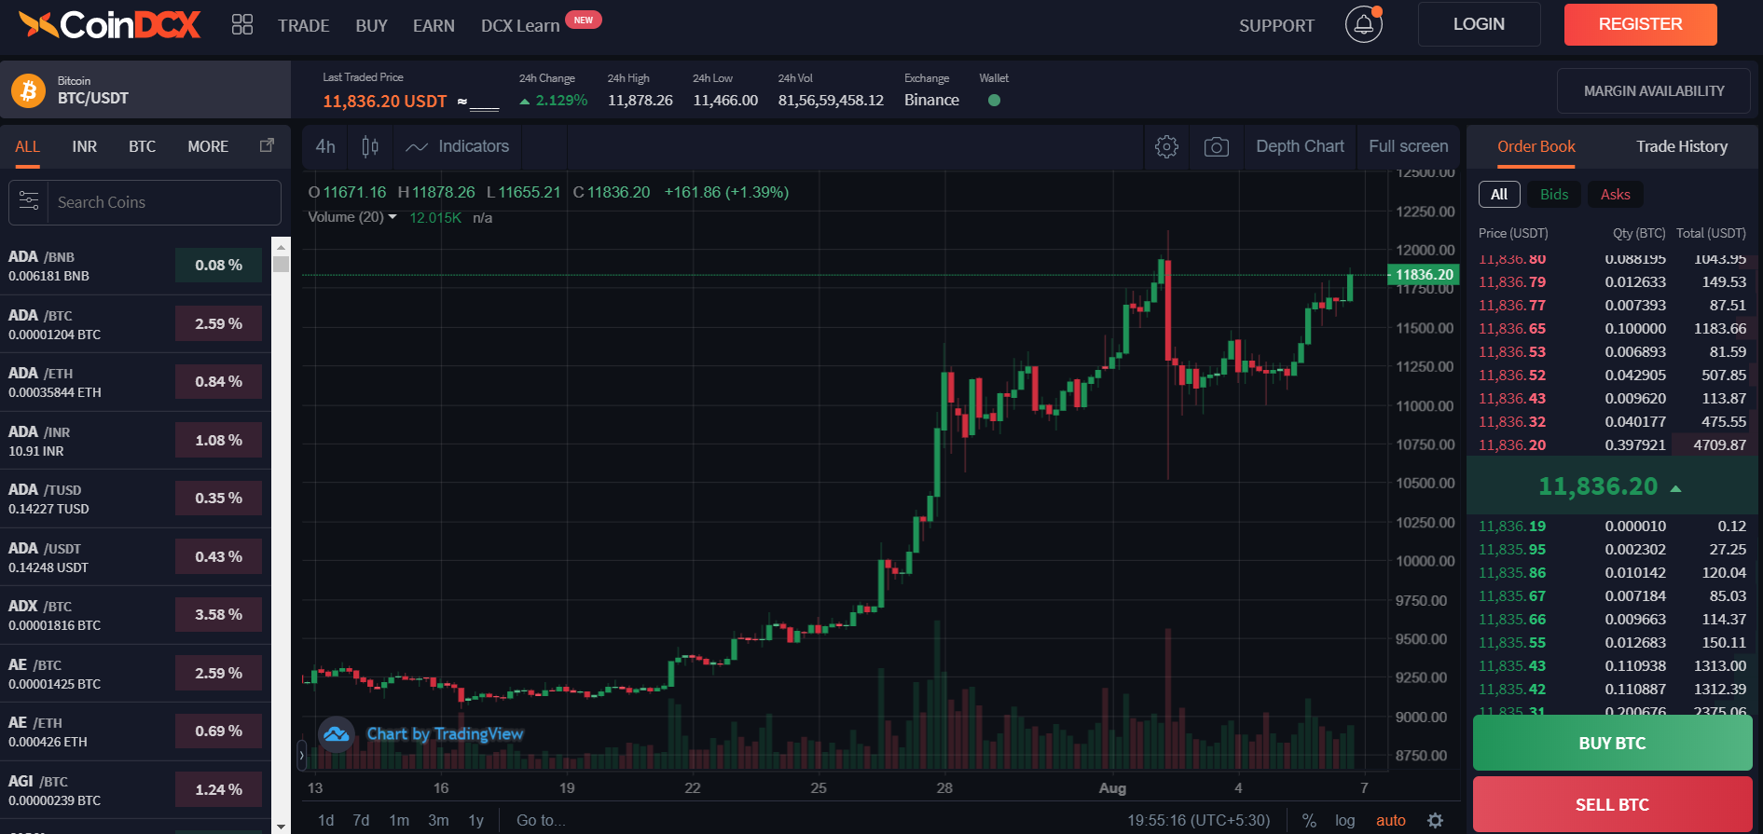Click the BUY BTC button
This screenshot has width=1763, height=834.
tap(1612, 743)
